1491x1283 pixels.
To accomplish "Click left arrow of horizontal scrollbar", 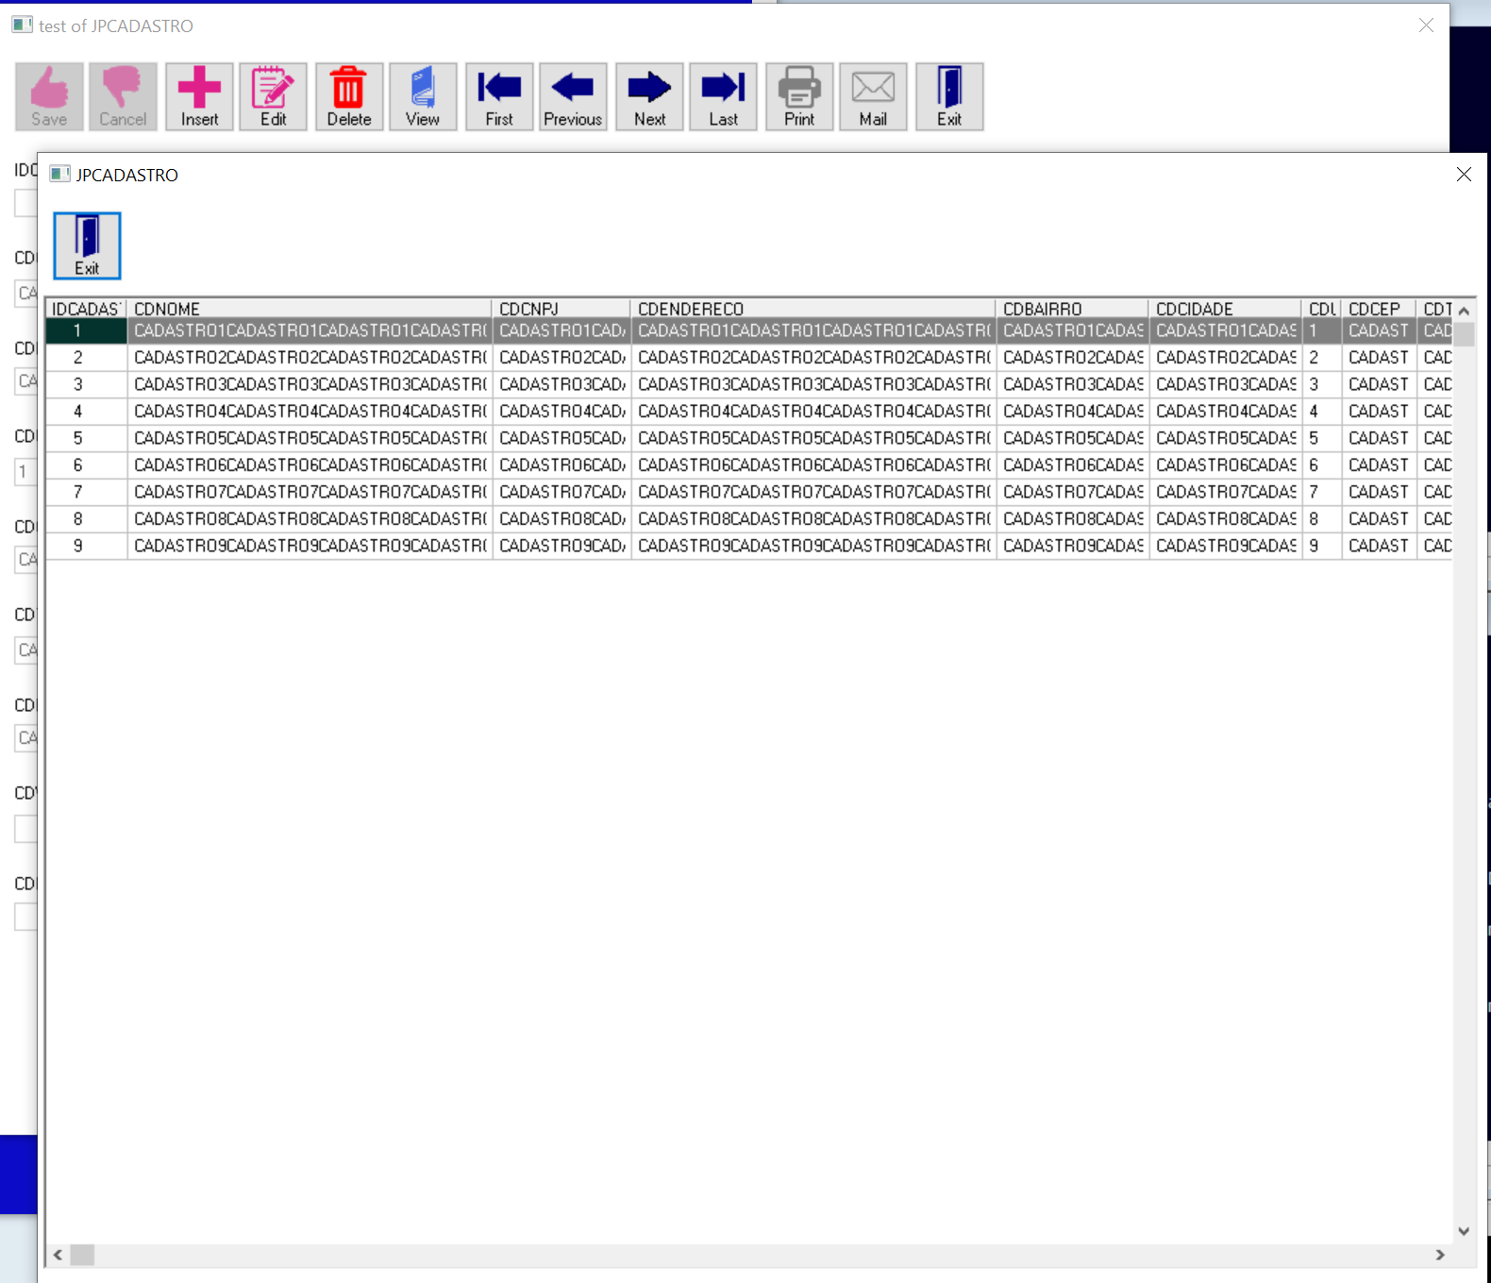I will (58, 1255).
